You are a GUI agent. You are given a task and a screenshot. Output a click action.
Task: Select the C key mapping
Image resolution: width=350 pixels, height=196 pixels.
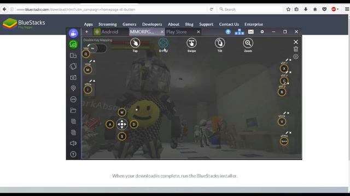coord(284,81)
